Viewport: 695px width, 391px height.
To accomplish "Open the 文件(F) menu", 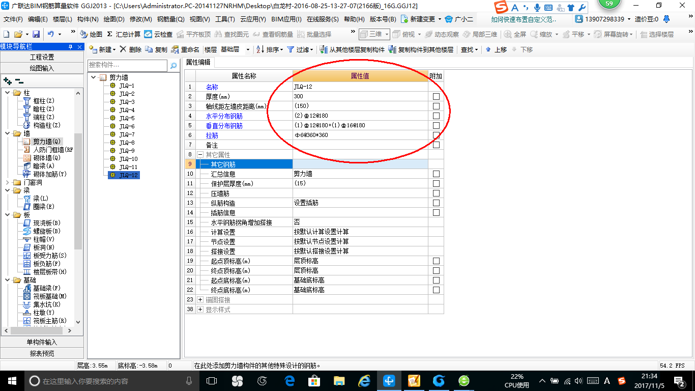I will point(13,19).
